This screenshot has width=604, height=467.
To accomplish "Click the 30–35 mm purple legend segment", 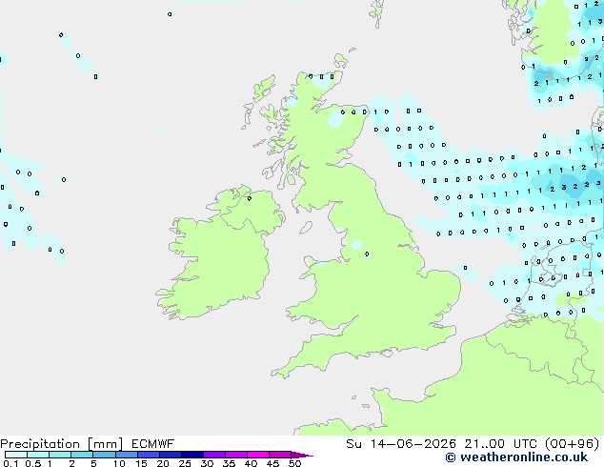I will tap(213, 455).
